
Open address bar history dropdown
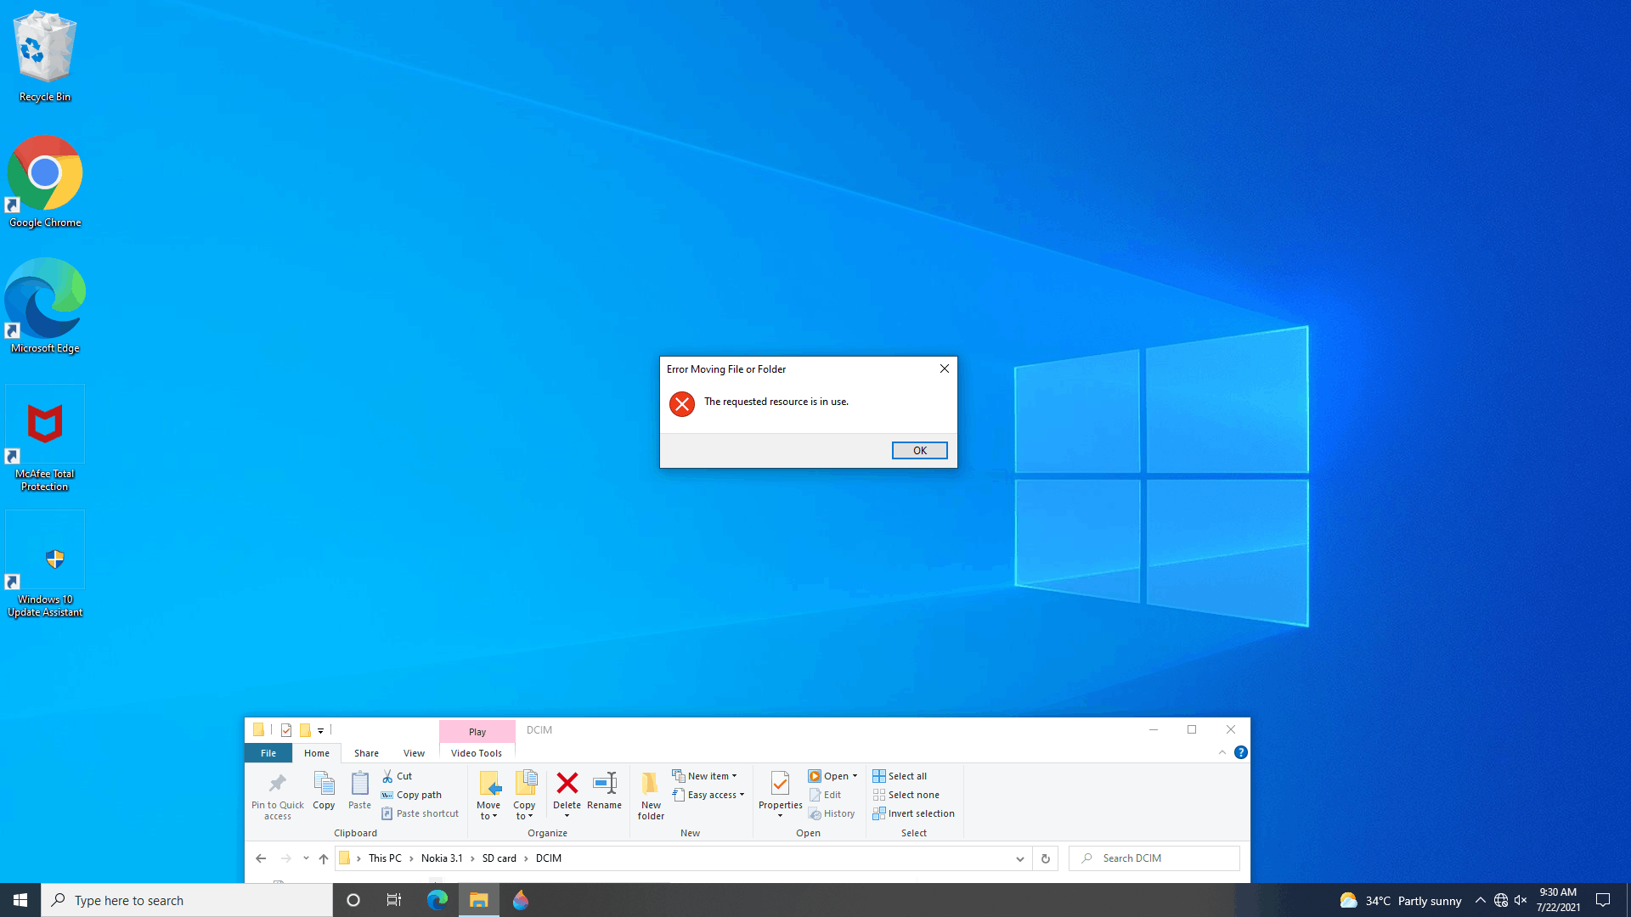click(1019, 858)
